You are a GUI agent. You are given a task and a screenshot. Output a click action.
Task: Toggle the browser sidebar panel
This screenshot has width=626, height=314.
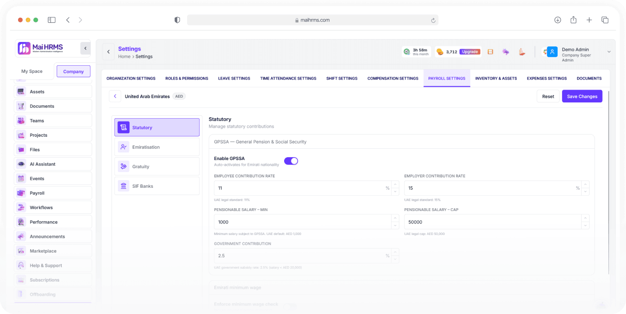click(52, 20)
